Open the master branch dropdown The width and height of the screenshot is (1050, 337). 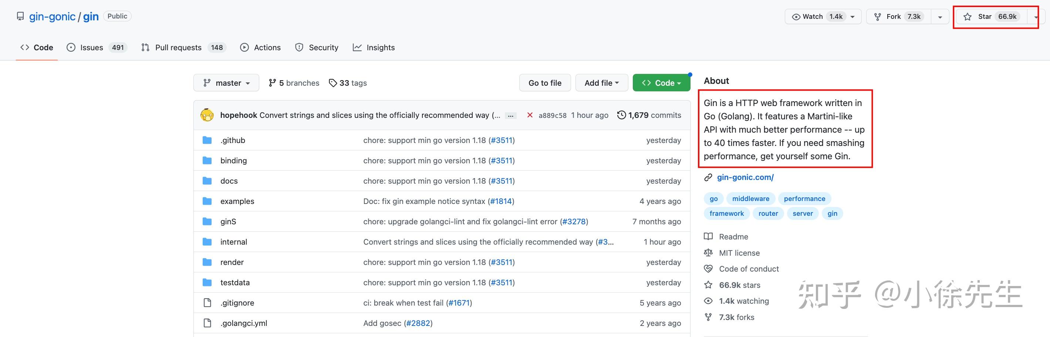(226, 83)
